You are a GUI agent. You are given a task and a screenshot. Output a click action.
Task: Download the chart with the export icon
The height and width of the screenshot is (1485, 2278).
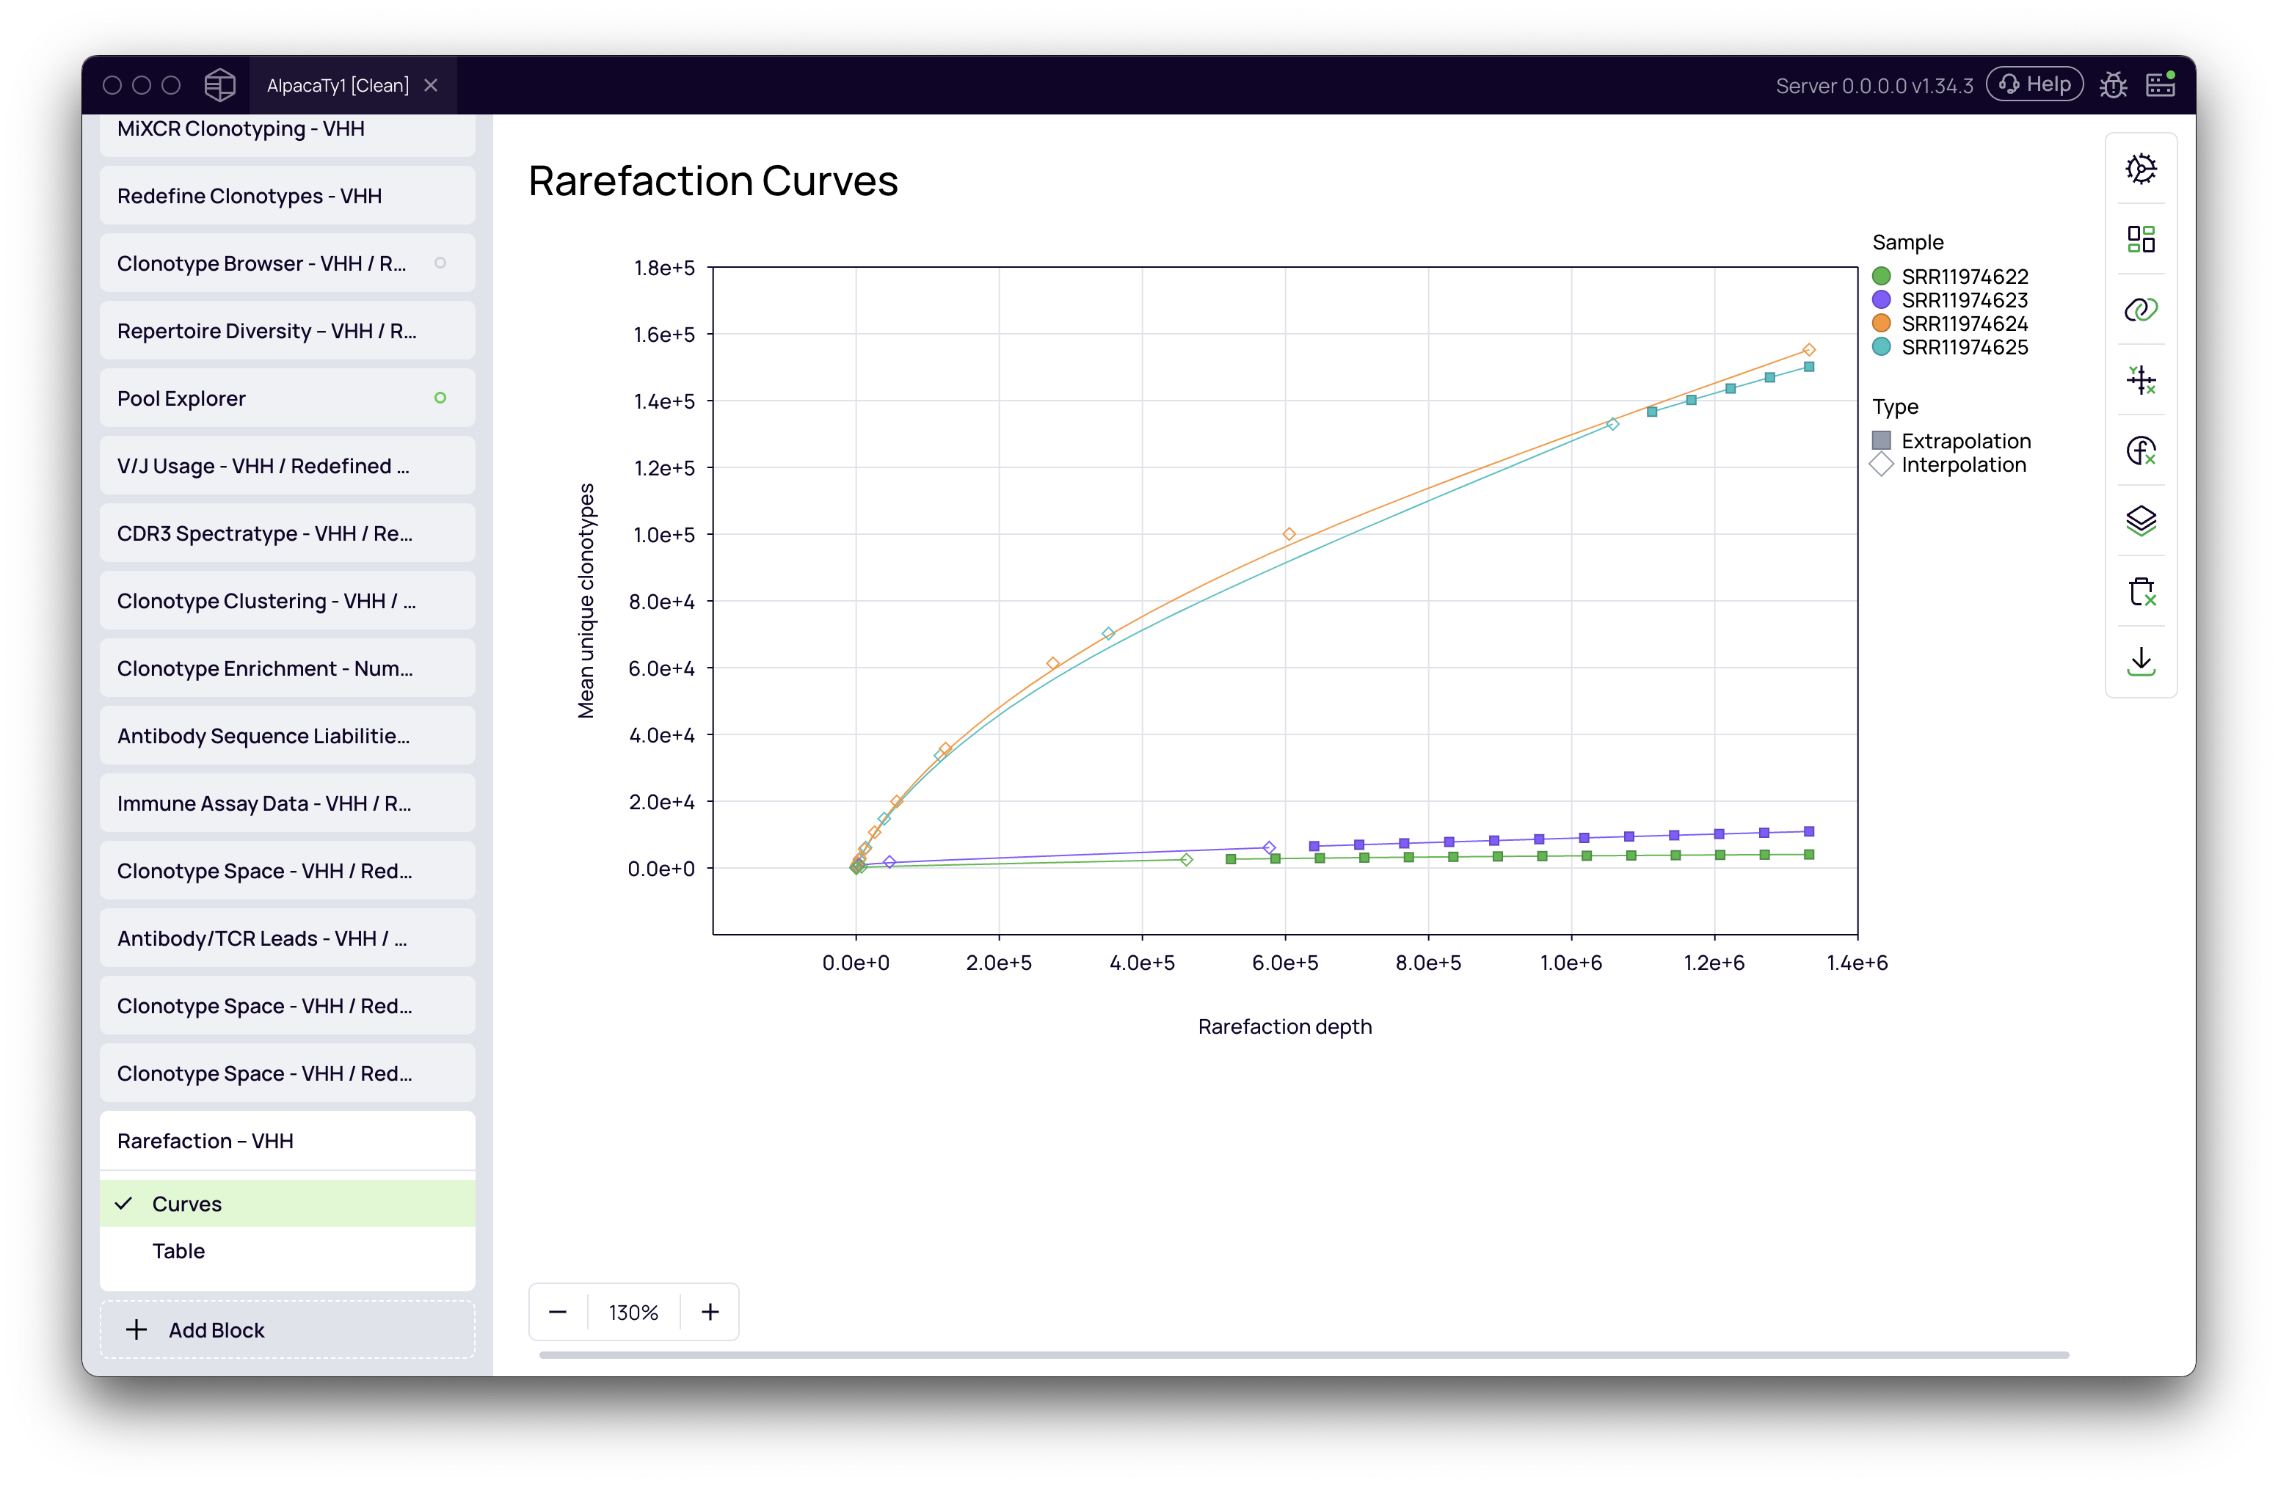tap(2140, 661)
